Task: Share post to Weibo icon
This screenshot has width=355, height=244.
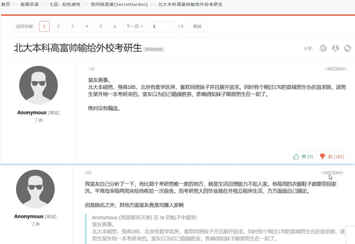Action: (x=323, y=48)
